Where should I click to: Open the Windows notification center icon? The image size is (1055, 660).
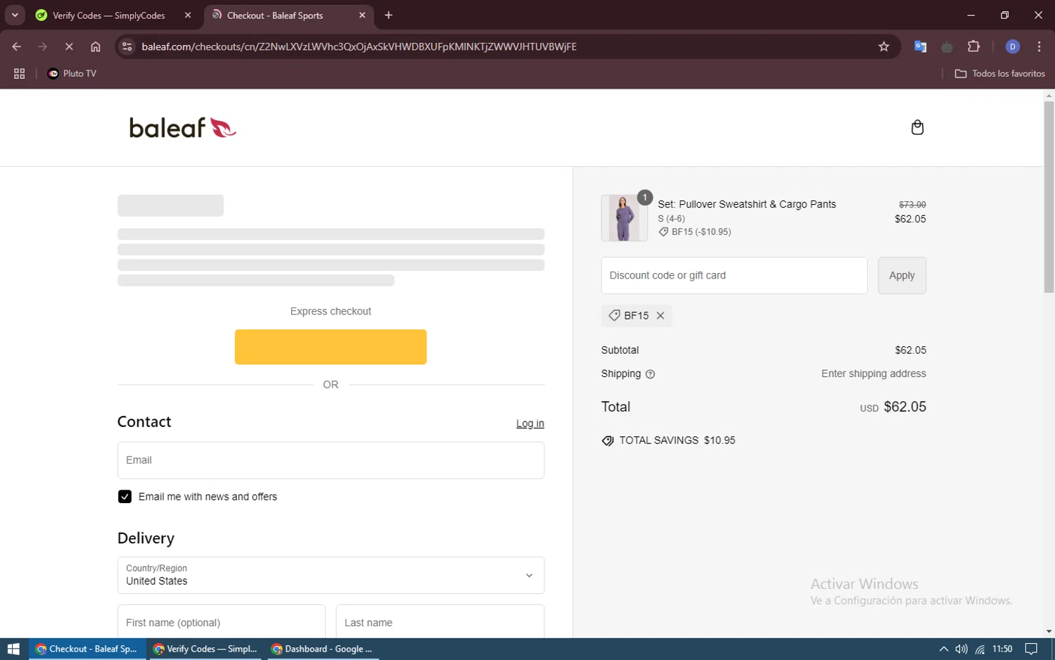tap(1031, 649)
